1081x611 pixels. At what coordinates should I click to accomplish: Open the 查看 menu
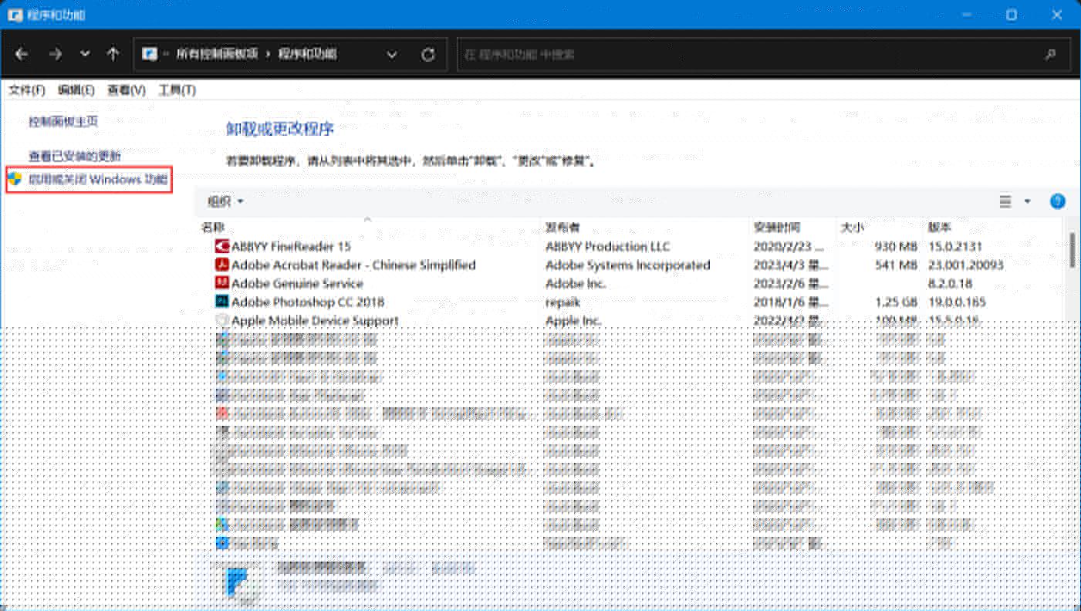pyautogui.click(x=125, y=90)
